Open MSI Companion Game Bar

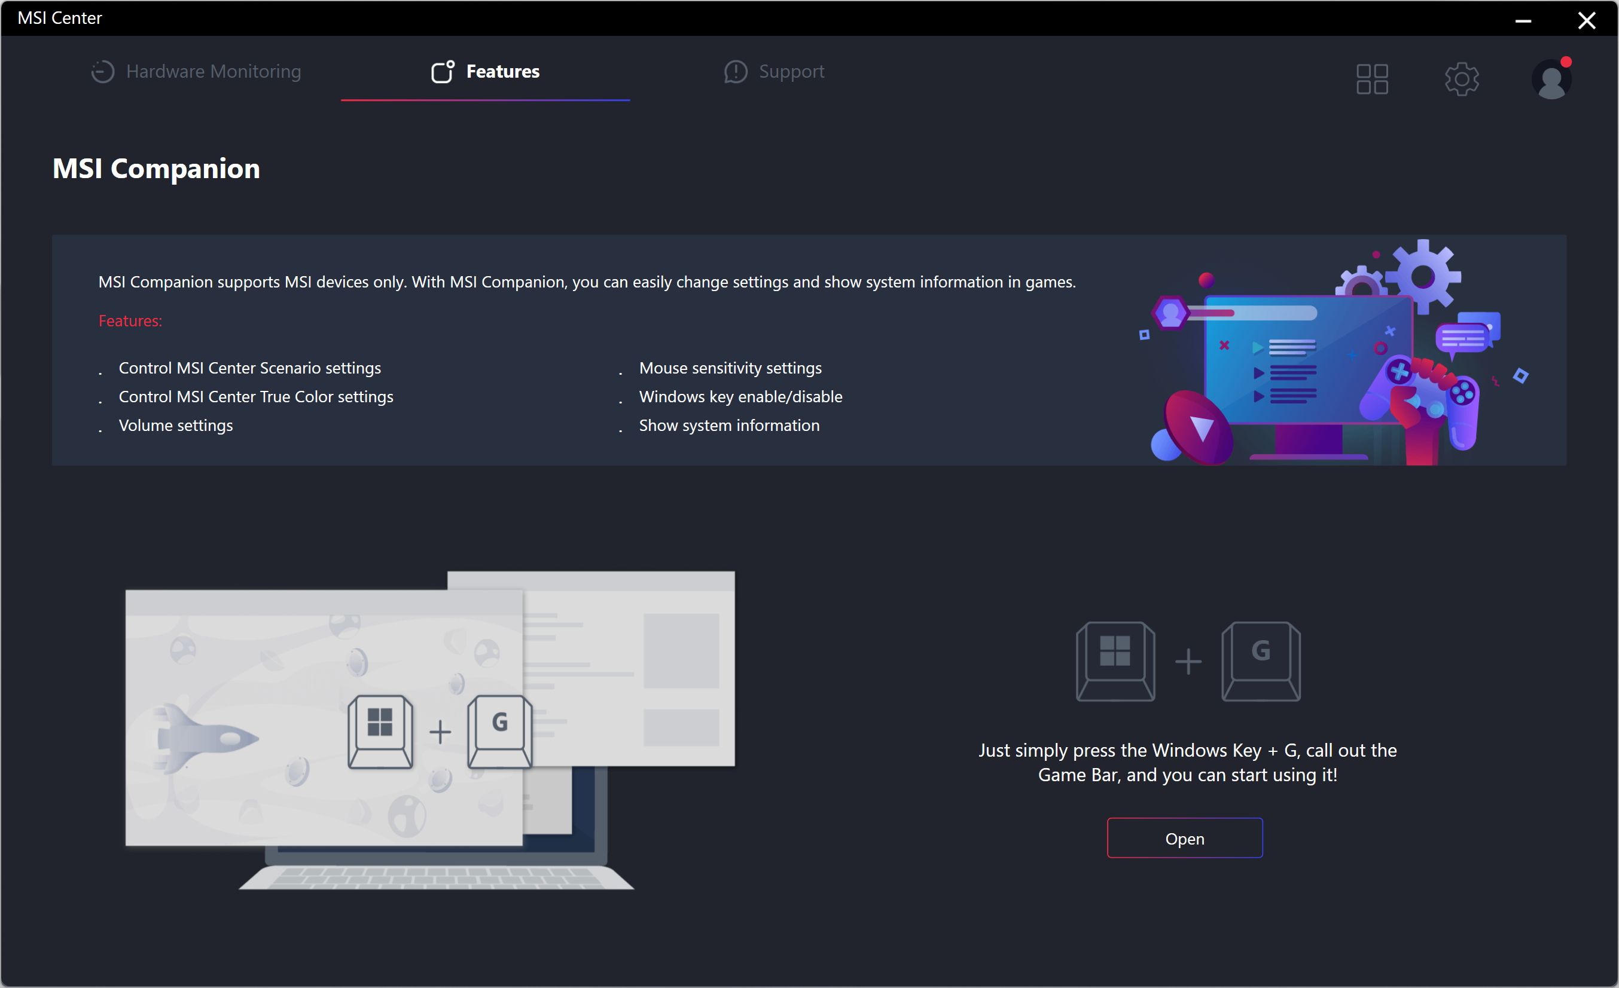pos(1183,839)
